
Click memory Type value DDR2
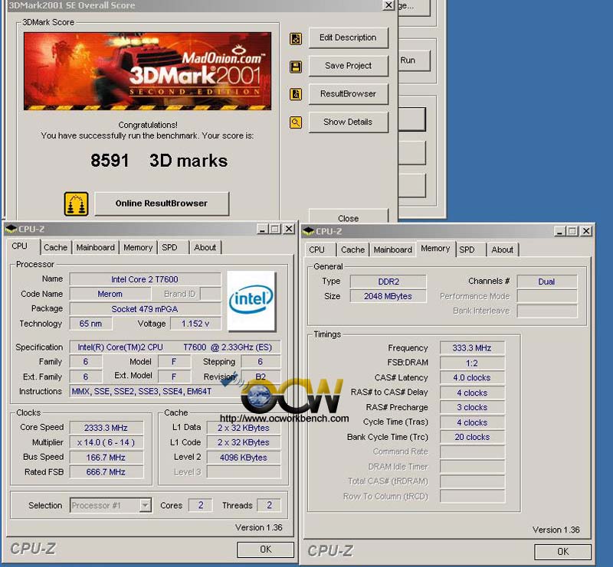[388, 282]
